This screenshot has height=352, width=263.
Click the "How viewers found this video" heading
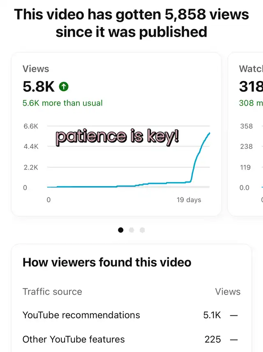(107, 262)
